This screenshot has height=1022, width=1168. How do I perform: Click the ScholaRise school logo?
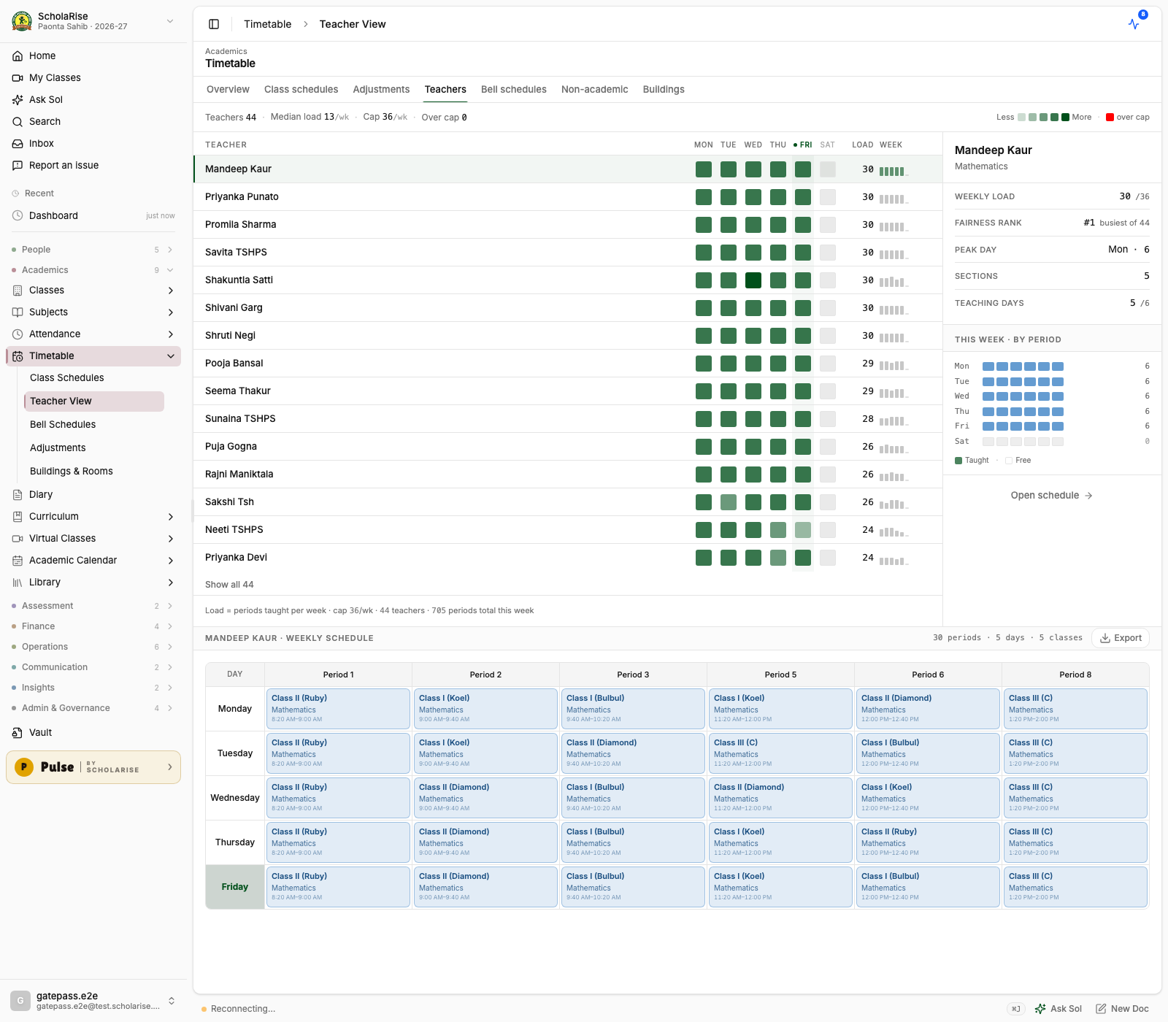(22, 21)
